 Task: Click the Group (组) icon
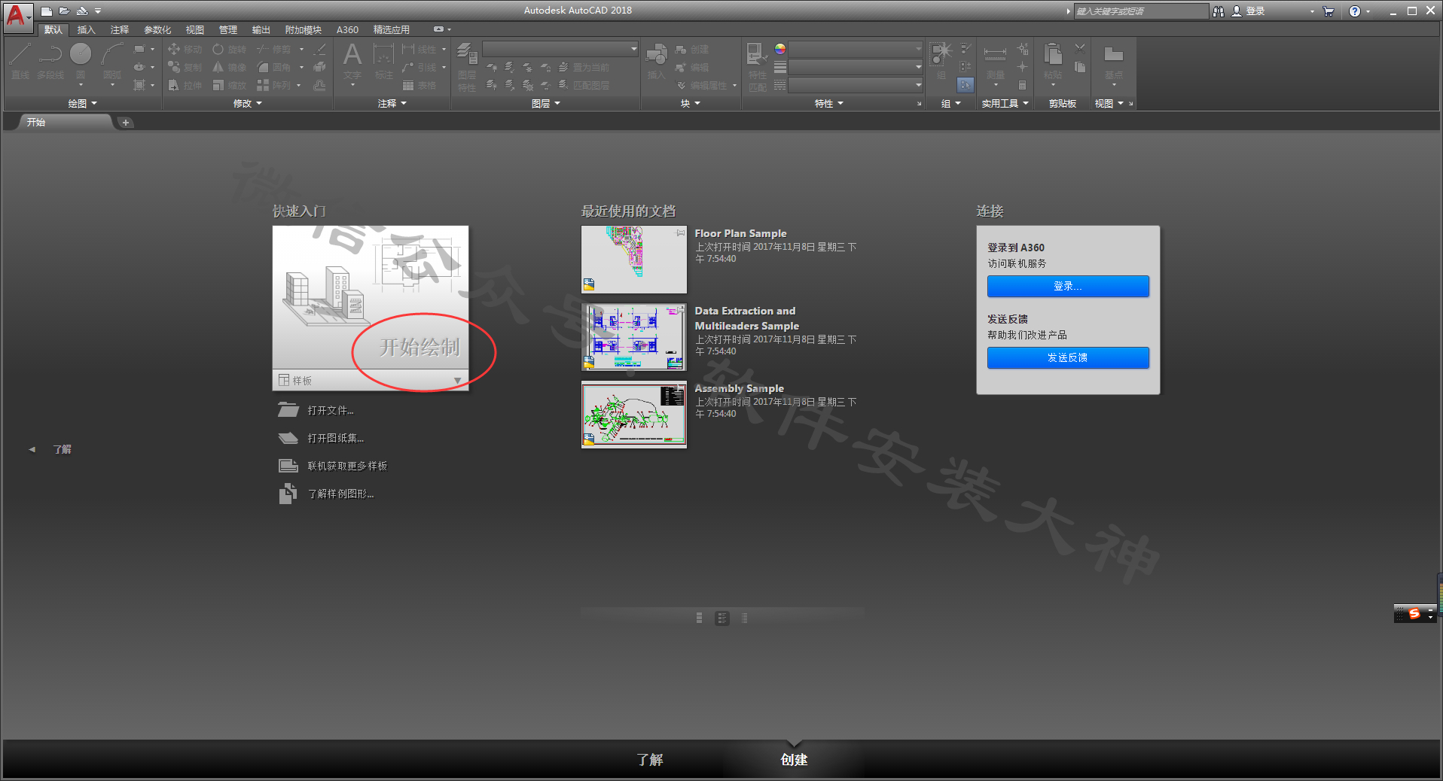(x=941, y=61)
